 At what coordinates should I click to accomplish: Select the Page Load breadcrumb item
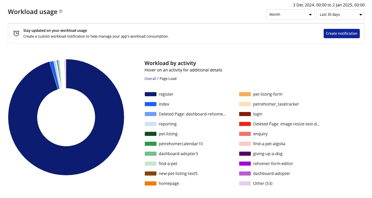pos(168,78)
